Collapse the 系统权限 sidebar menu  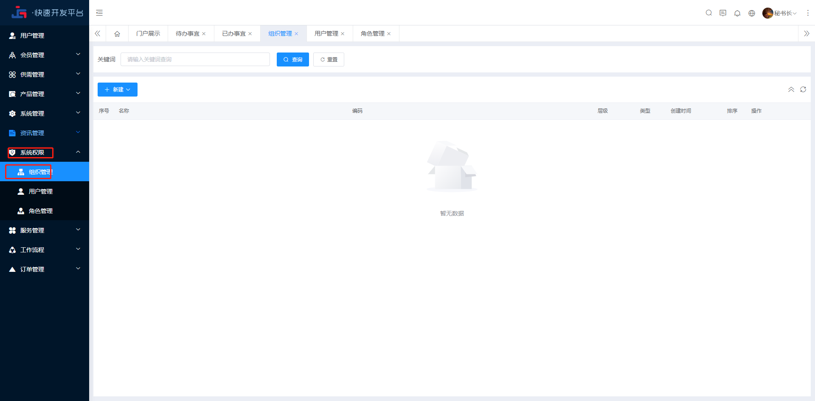coord(45,152)
